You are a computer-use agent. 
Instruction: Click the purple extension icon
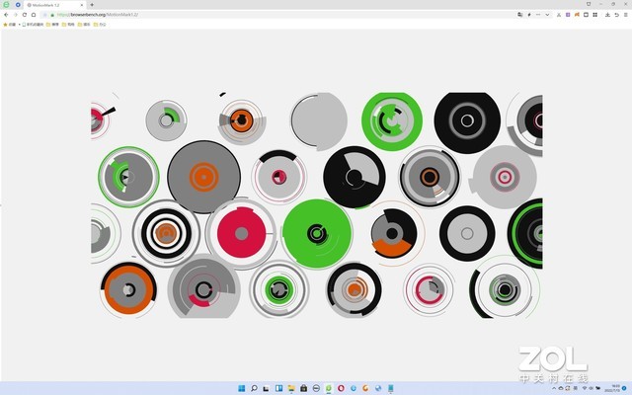pyautogui.click(x=568, y=15)
